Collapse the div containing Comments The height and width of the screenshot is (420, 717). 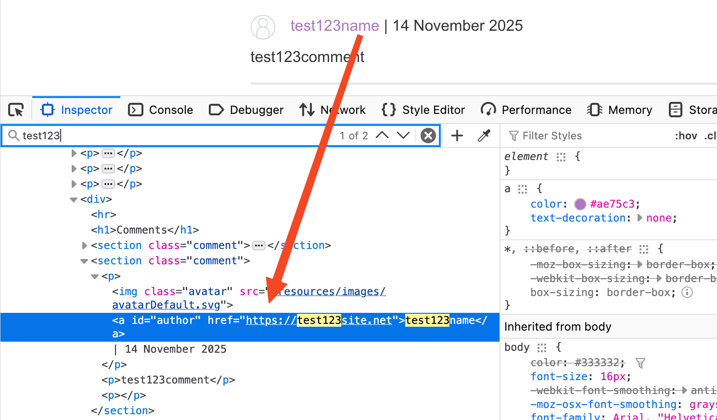(74, 199)
